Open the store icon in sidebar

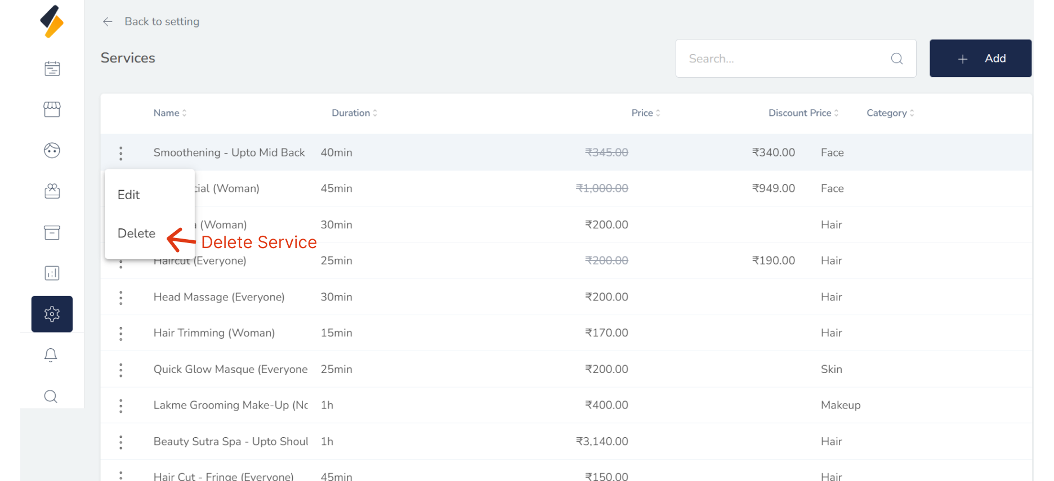(x=52, y=109)
